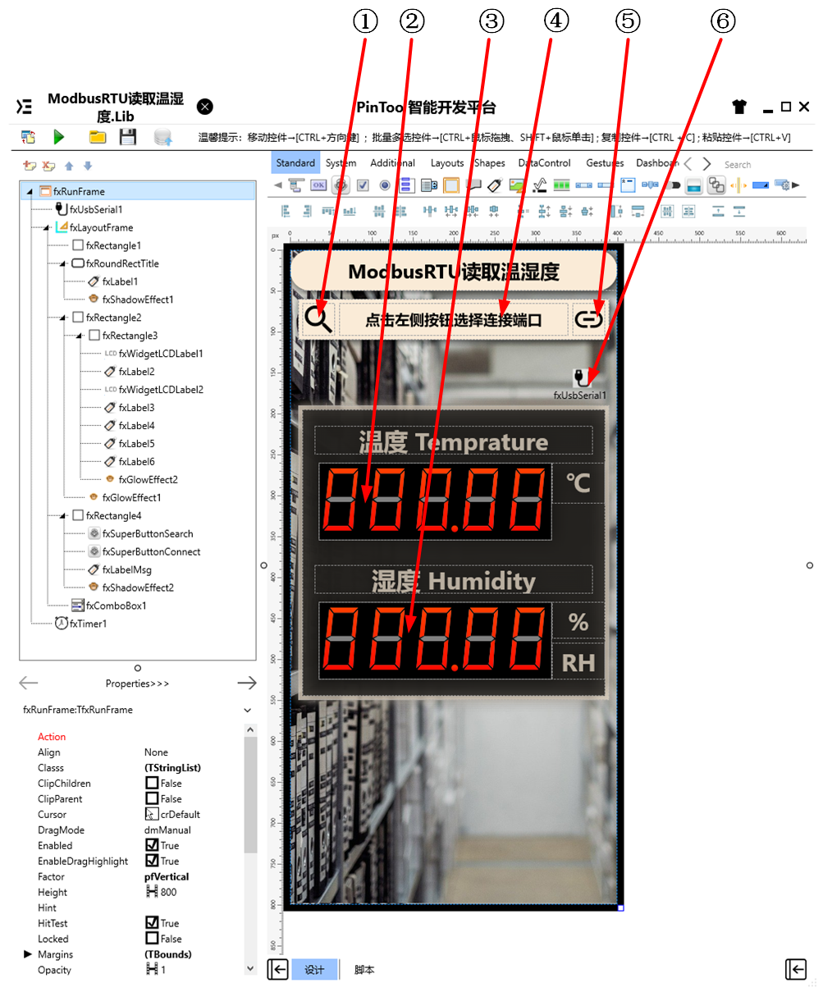The height and width of the screenshot is (992, 823).
Task: Pick the image component in palette
Action: [x=517, y=185]
